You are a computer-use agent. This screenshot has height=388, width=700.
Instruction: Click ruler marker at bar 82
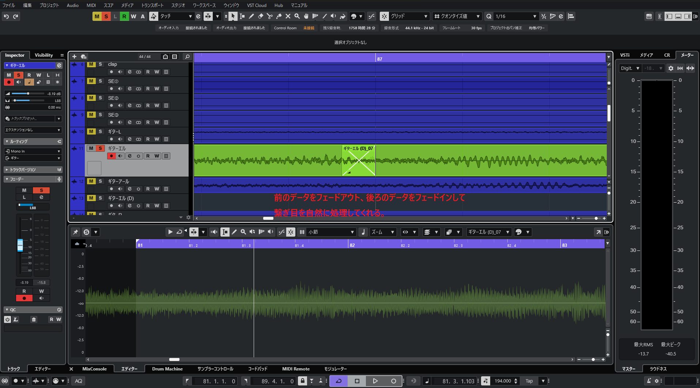[352, 245]
